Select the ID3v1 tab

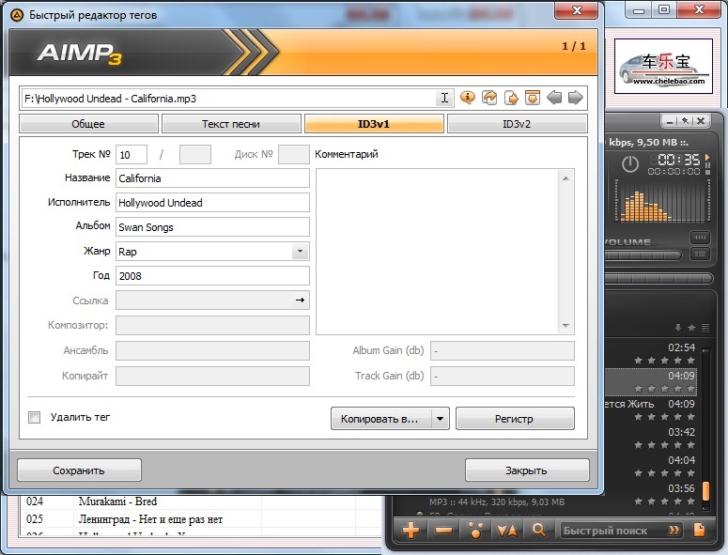(x=374, y=124)
